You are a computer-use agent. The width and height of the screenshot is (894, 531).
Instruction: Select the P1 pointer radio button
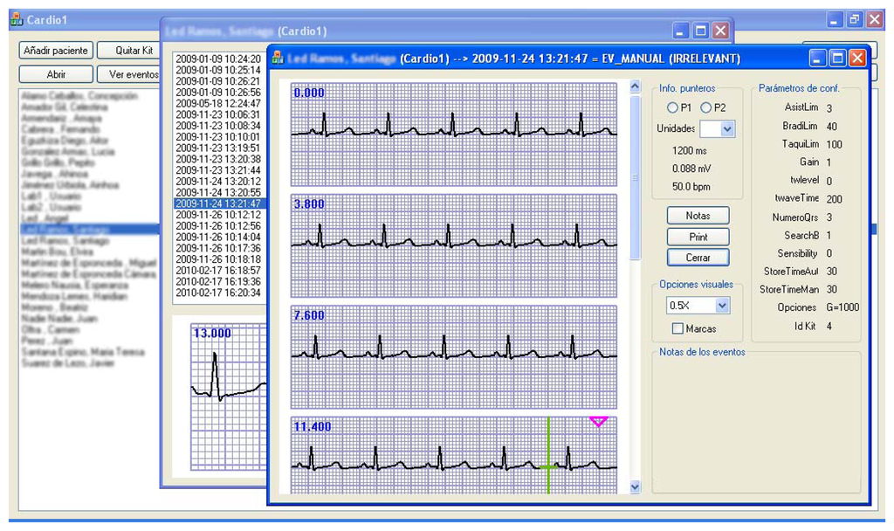pos(672,107)
